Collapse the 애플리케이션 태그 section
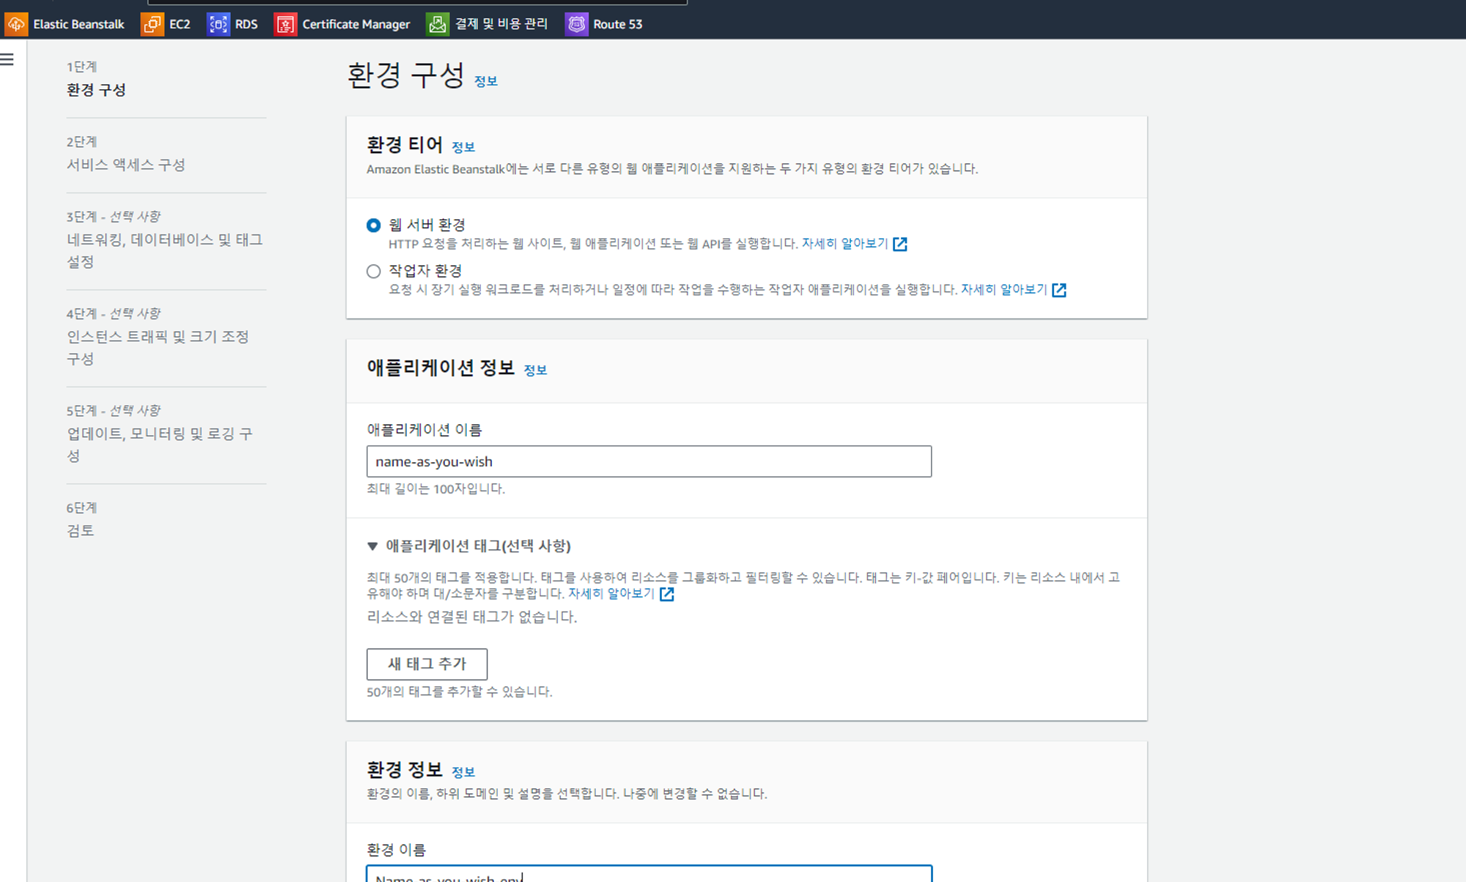 [x=372, y=546]
